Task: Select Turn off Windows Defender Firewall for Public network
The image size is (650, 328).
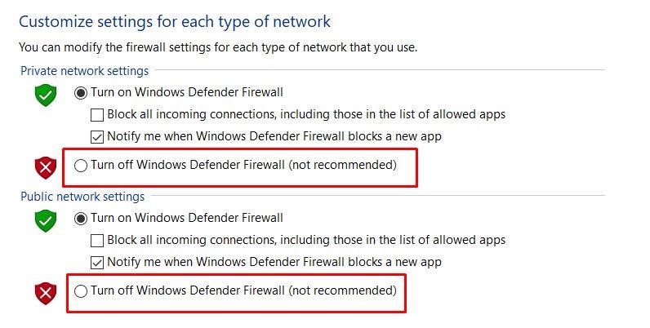Action: click(x=80, y=291)
